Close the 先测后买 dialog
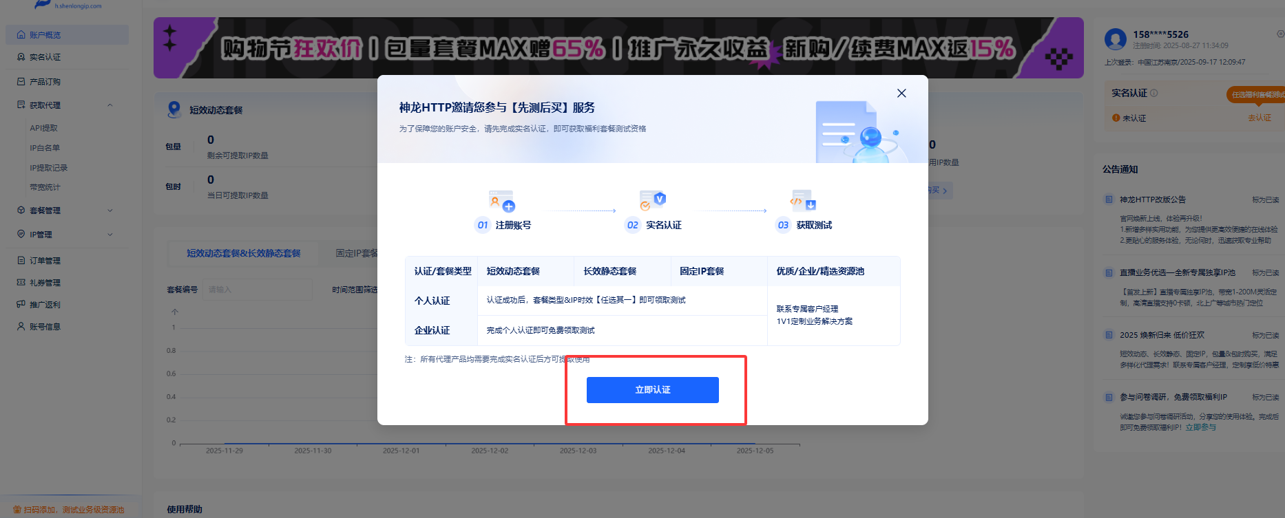1285x518 pixels. coord(901,94)
